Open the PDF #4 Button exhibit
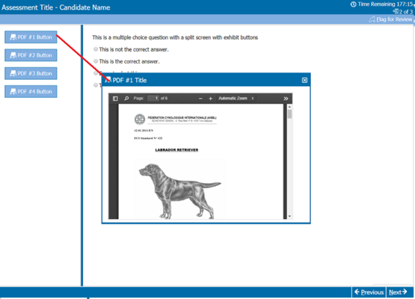This screenshot has height=299, width=415. pos(31,91)
